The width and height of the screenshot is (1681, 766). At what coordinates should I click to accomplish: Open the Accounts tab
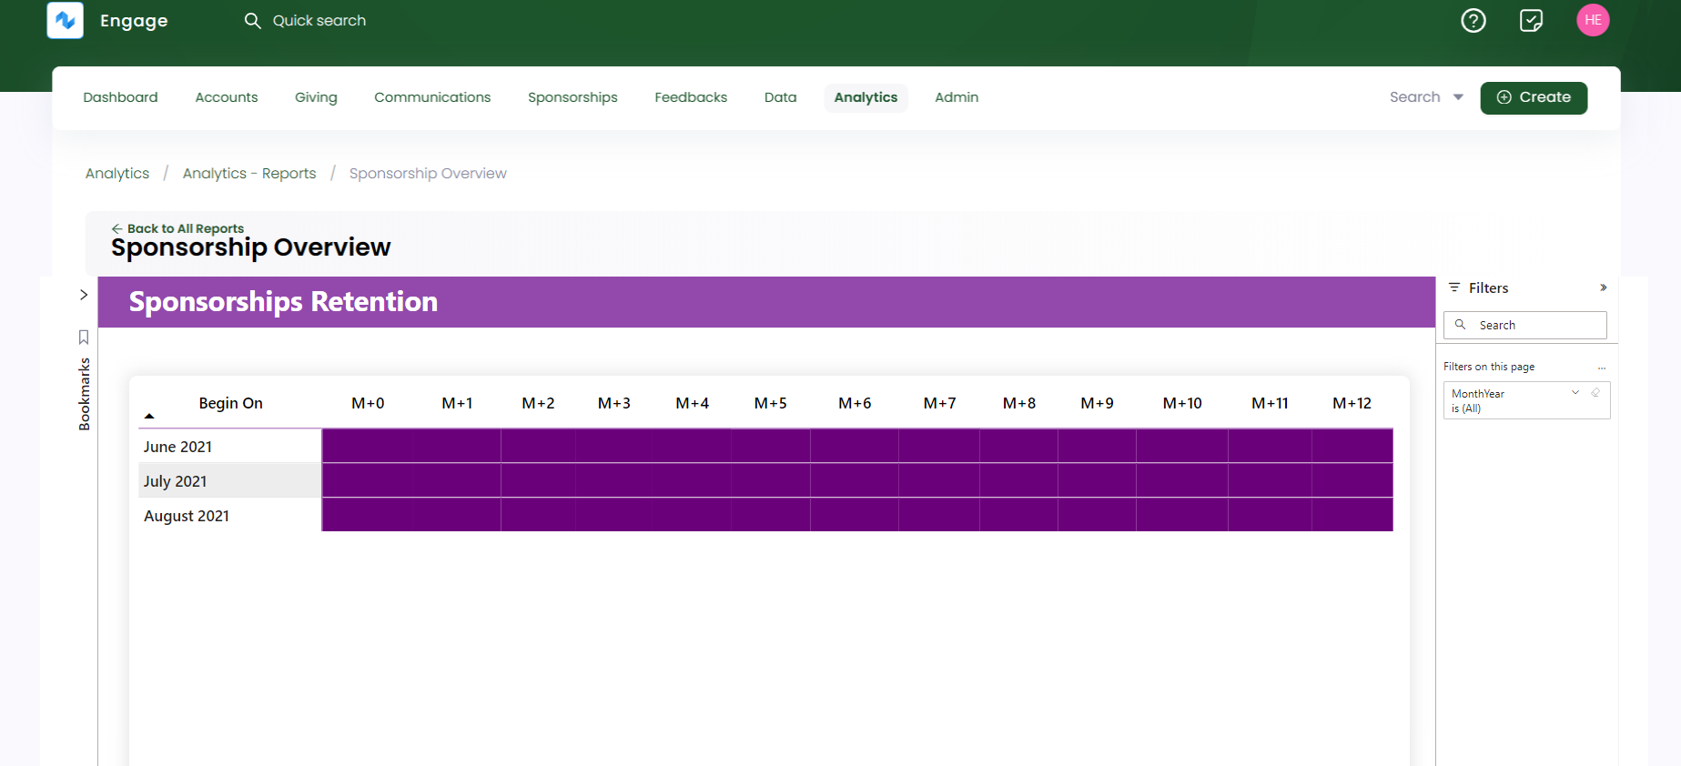tap(227, 97)
